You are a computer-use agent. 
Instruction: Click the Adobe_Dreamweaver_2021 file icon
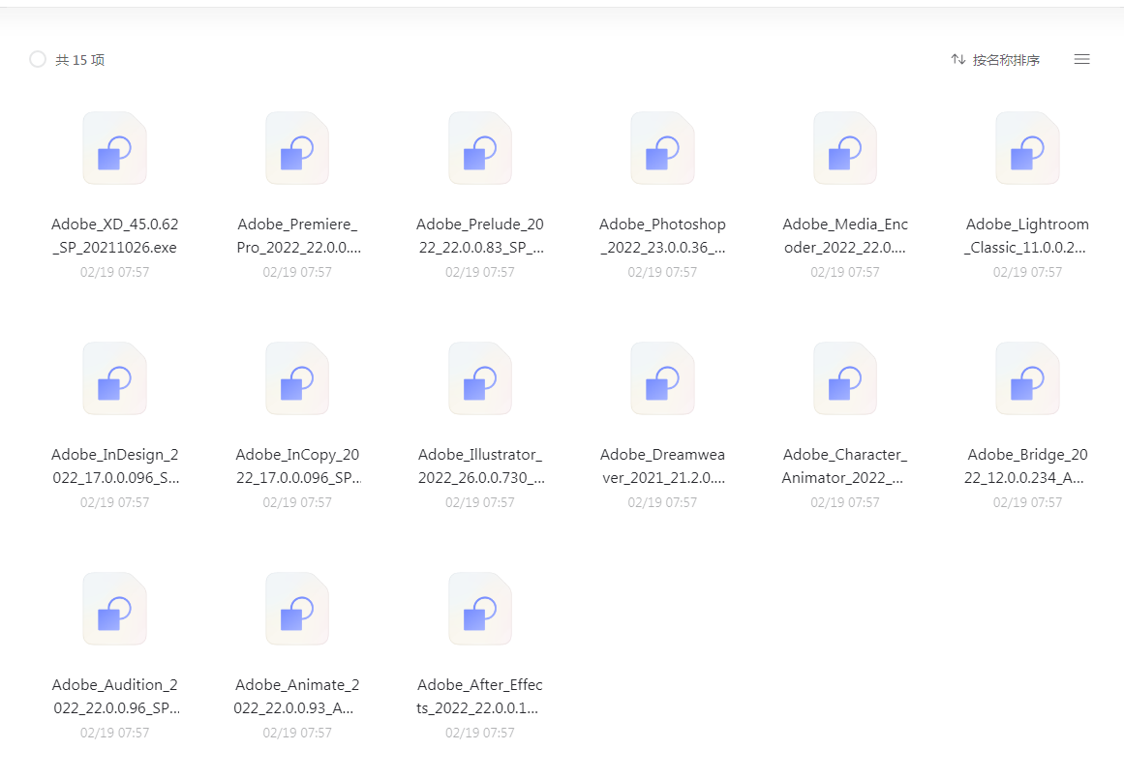(x=662, y=379)
